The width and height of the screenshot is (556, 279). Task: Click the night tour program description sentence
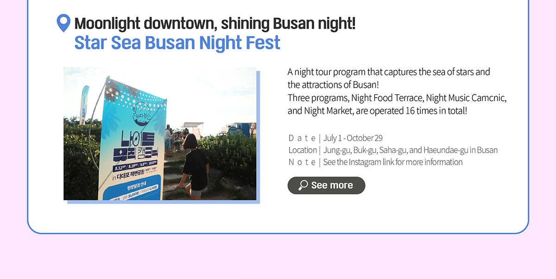click(x=389, y=79)
